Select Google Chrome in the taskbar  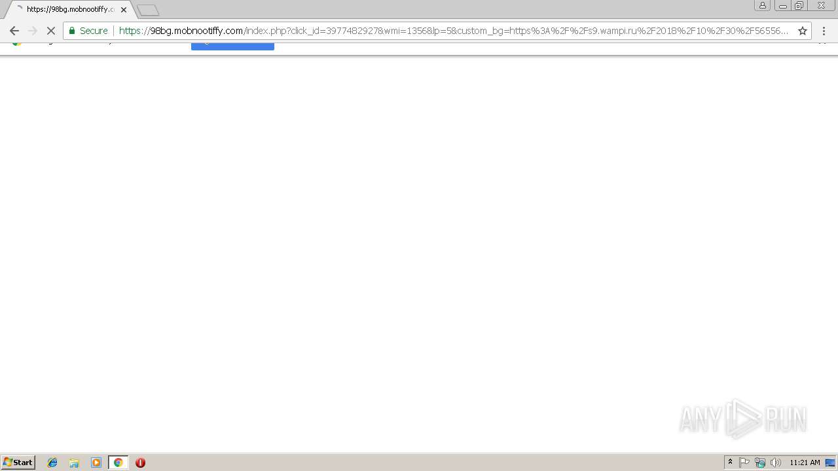(118, 462)
